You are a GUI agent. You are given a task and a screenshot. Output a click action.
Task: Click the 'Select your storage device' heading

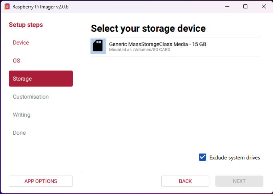(x=148, y=28)
